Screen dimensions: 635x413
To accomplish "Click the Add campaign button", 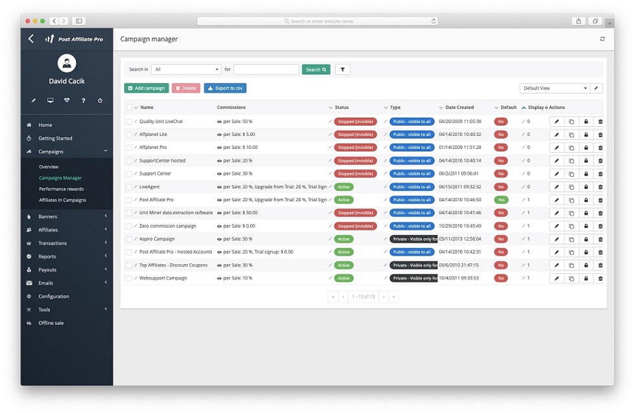I will 146,87.
